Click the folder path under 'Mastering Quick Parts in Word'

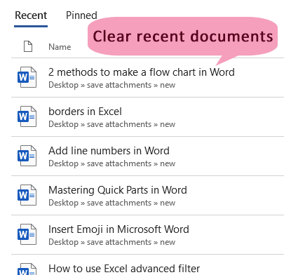[x=111, y=203]
